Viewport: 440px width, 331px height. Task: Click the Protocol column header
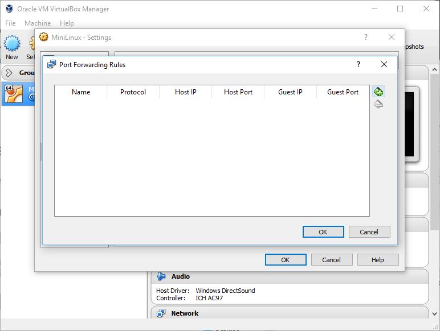click(x=133, y=92)
